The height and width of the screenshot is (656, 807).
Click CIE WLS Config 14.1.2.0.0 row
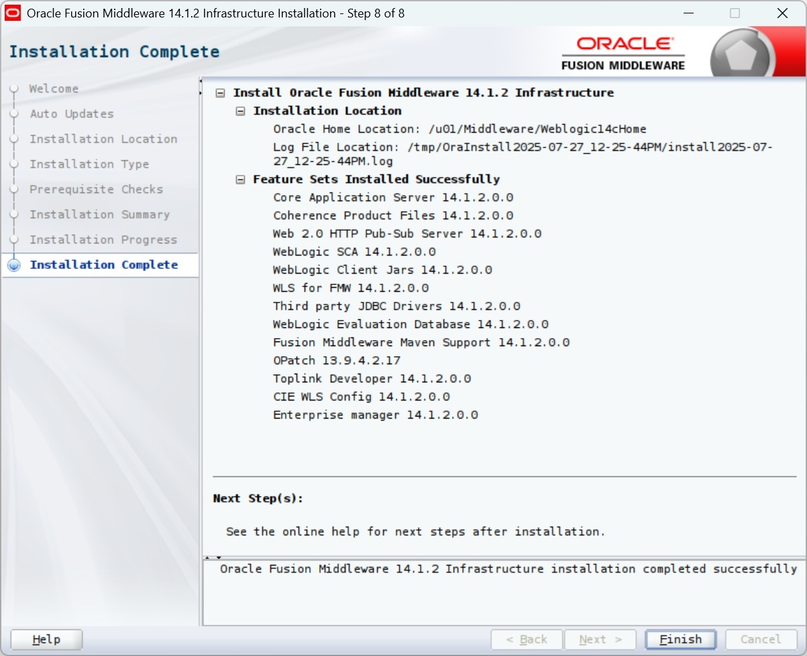click(362, 396)
